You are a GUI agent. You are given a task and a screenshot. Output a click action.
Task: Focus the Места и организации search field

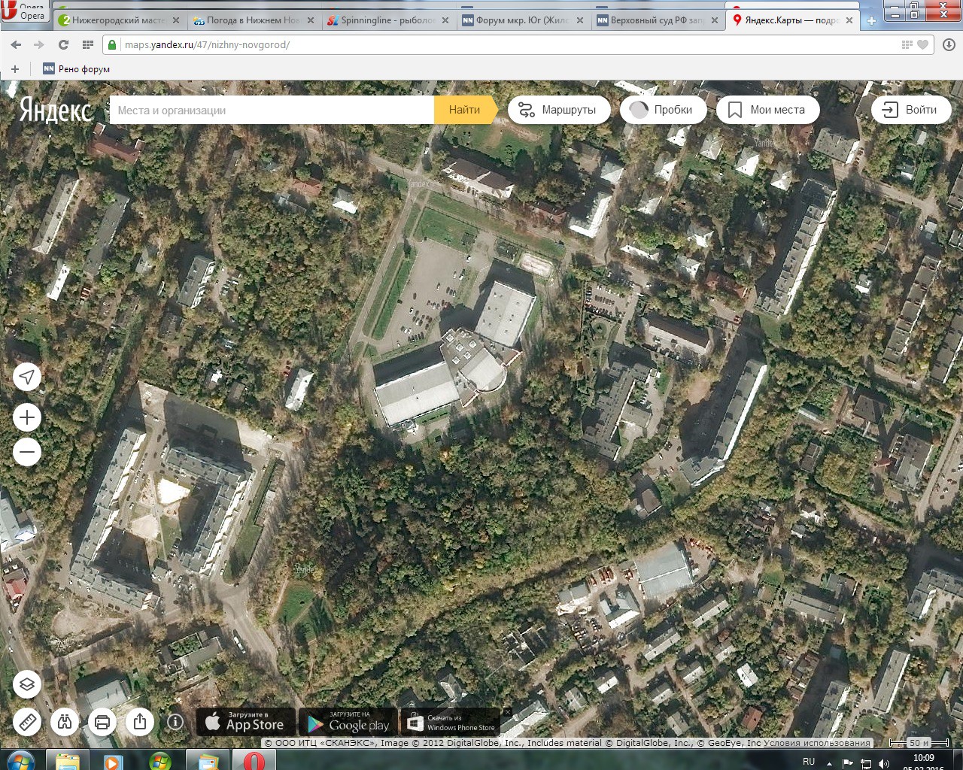click(272, 110)
